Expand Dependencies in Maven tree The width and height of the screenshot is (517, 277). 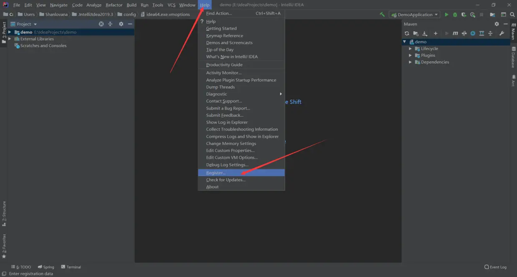[x=411, y=62]
